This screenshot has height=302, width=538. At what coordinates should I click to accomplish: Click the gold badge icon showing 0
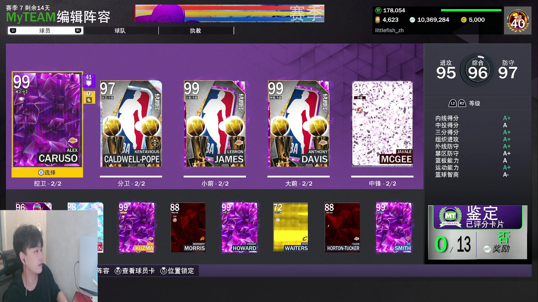tap(89, 97)
